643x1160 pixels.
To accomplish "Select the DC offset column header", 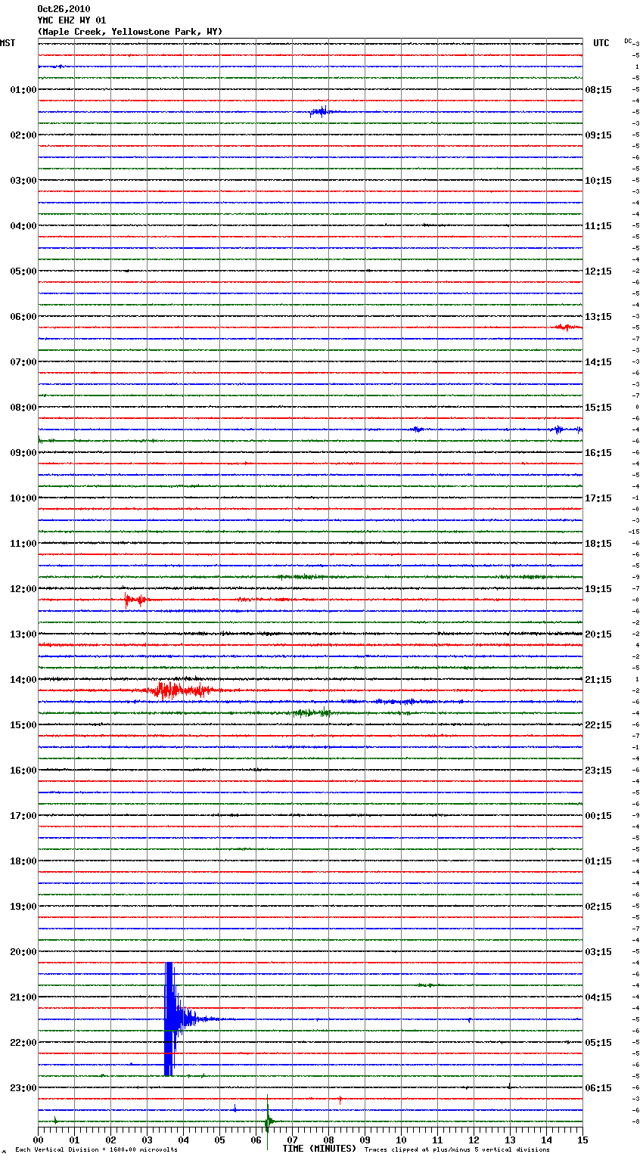I will point(629,41).
